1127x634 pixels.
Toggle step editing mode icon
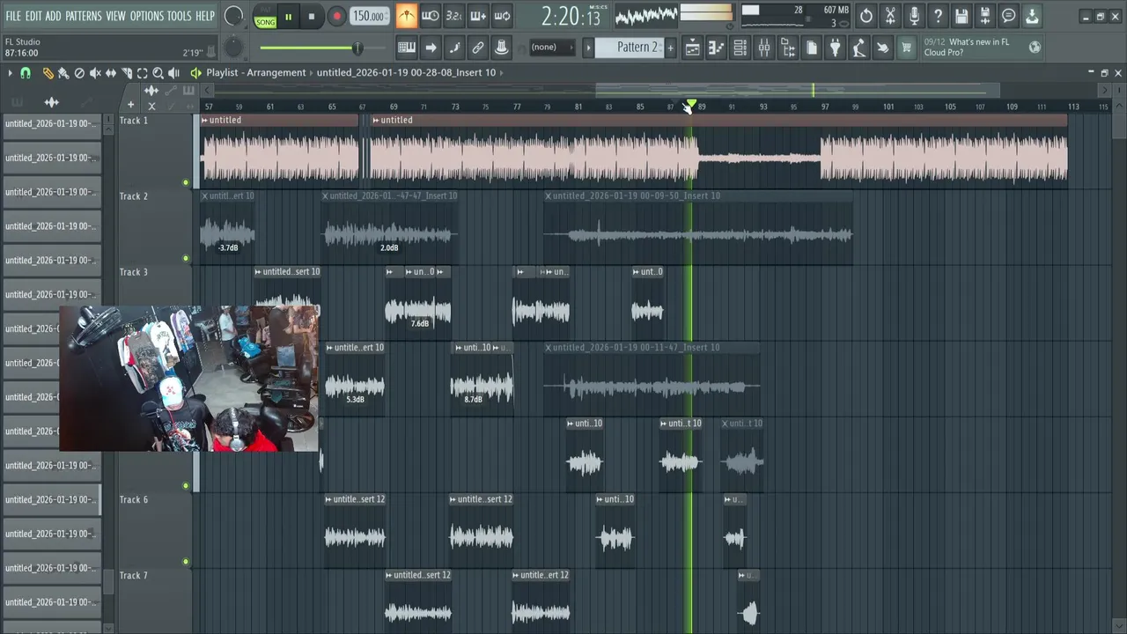[x=454, y=48]
